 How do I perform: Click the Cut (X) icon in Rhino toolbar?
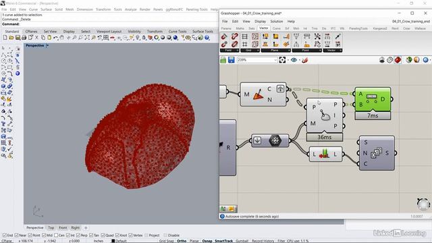[x=36, y=38]
